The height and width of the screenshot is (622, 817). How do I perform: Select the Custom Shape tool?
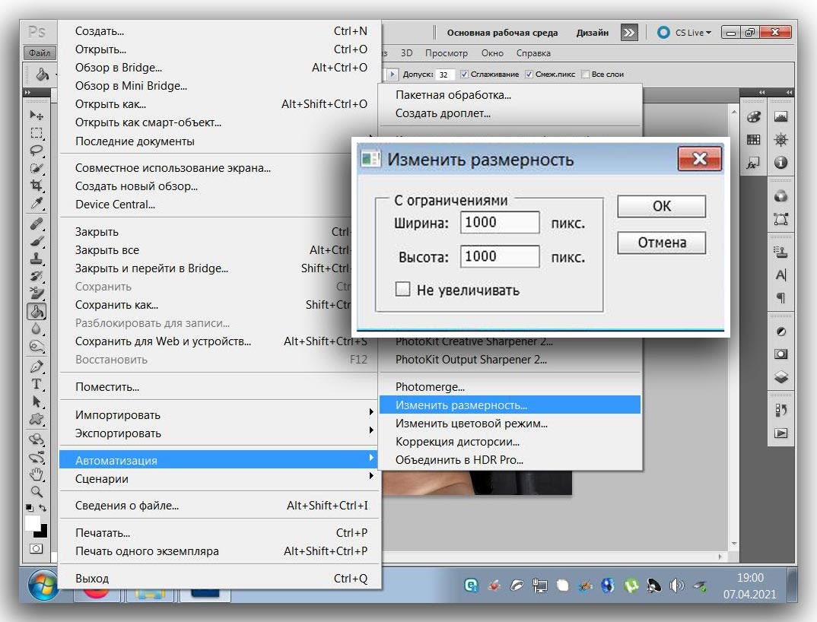coord(36,419)
